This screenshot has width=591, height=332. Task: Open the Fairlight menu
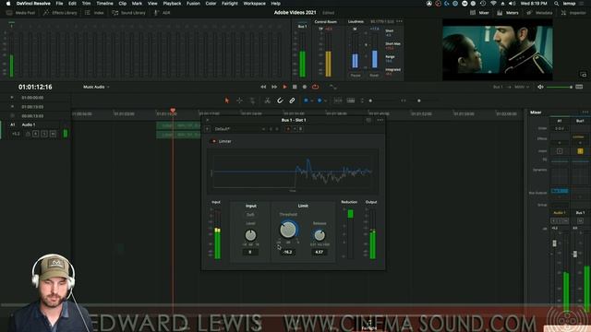click(x=230, y=4)
